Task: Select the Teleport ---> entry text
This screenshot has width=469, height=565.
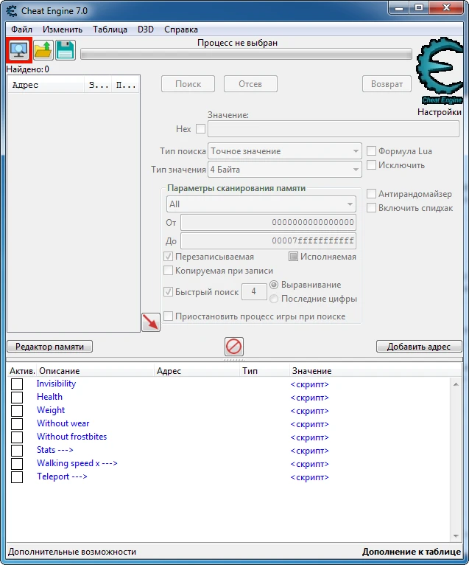Action: click(62, 476)
